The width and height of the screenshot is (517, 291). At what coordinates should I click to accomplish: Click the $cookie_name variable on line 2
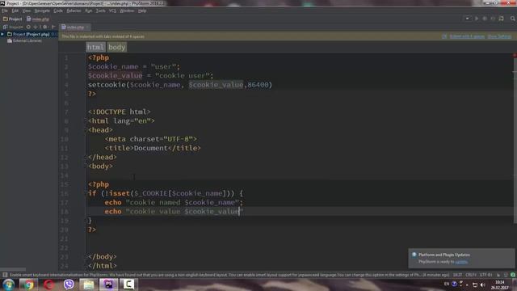pos(113,66)
